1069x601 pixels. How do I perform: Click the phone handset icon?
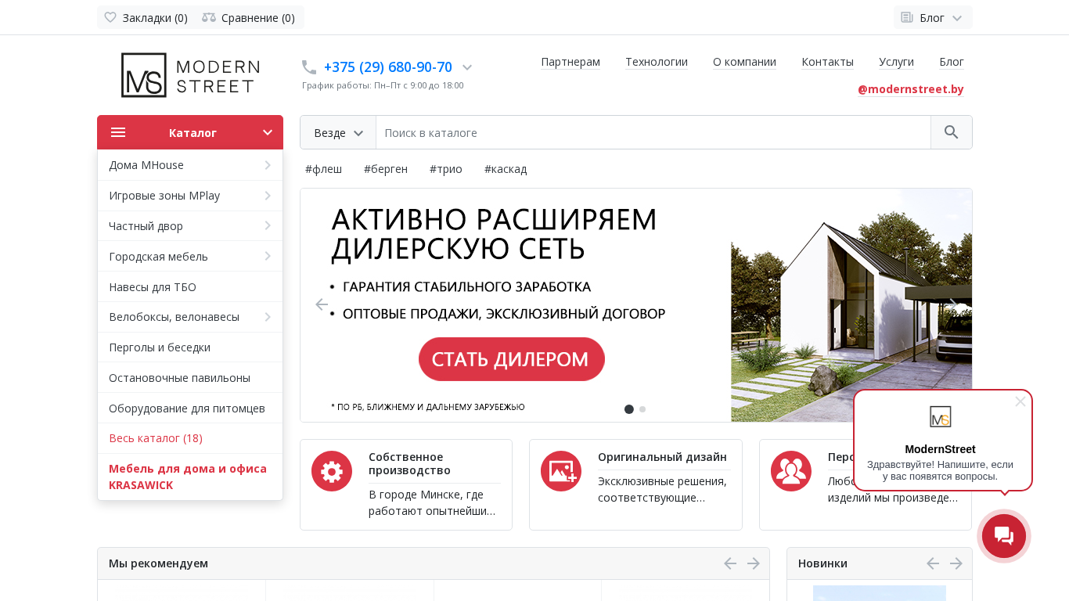pyautogui.click(x=309, y=67)
